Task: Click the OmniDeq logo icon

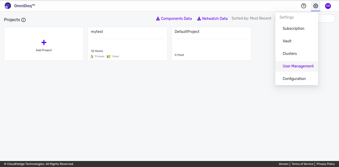Action: pyautogui.click(x=8, y=6)
